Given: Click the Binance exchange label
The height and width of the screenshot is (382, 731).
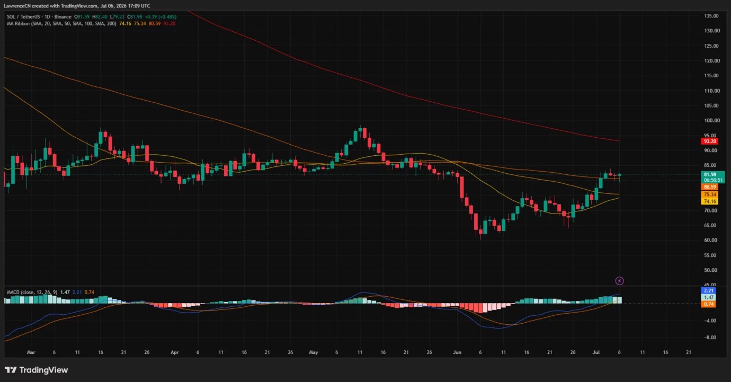Looking at the screenshot, I should [x=64, y=16].
